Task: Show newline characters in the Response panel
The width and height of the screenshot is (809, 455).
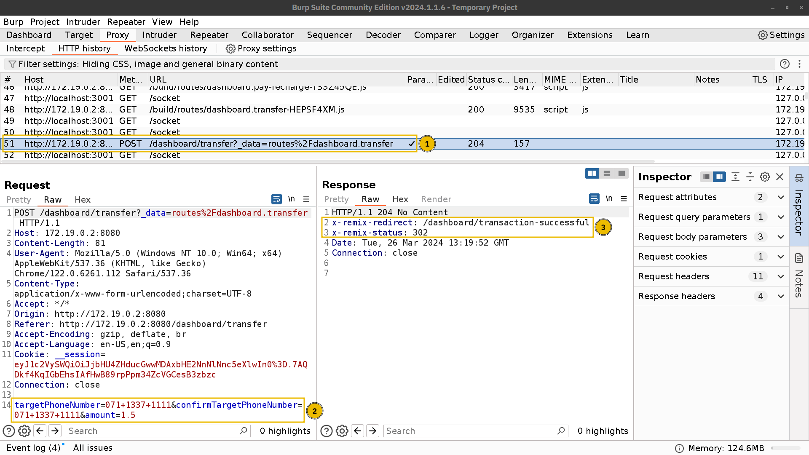Action: 609,198
